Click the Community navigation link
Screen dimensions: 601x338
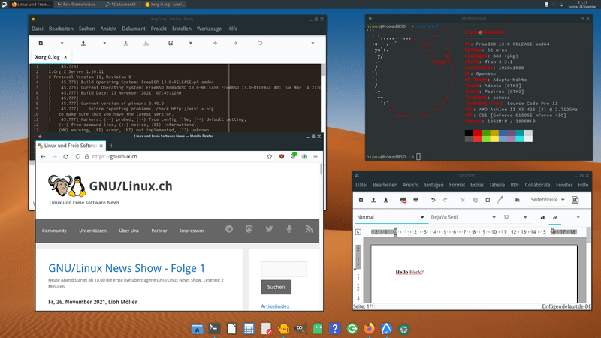tap(54, 231)
